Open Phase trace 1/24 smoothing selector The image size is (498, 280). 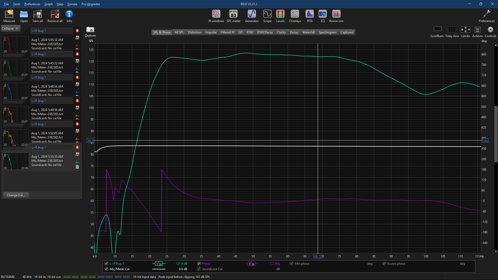pos(251,264)
